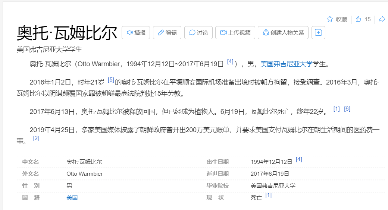Click the 毕业院校 field label
Image resolution: width=388 pixels, height=210 pixels.
pos(218,186)
